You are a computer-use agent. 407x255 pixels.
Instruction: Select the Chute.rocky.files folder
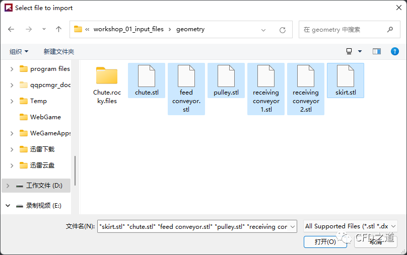(x=107, y=84)
